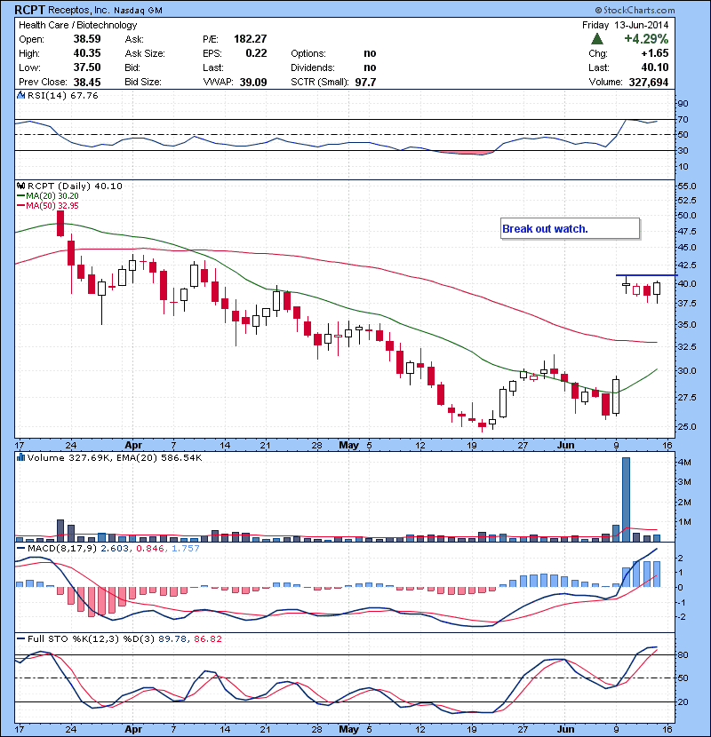Click the SCTR (Small) value 97.7

coord(365,83)
